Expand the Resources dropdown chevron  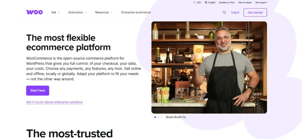(112, 12)
